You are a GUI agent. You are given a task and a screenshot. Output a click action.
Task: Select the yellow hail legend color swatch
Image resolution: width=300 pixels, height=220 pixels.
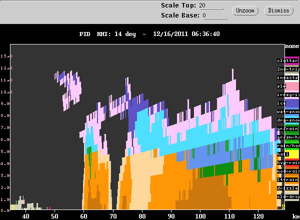pos(292,154)
